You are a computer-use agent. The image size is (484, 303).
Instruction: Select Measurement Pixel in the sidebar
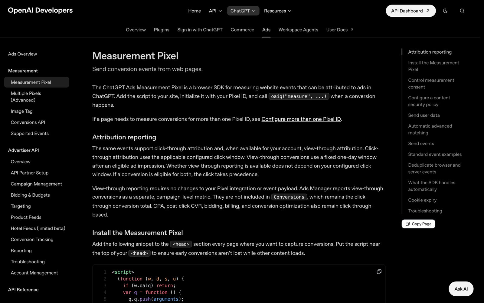click(x=37, y=82)
